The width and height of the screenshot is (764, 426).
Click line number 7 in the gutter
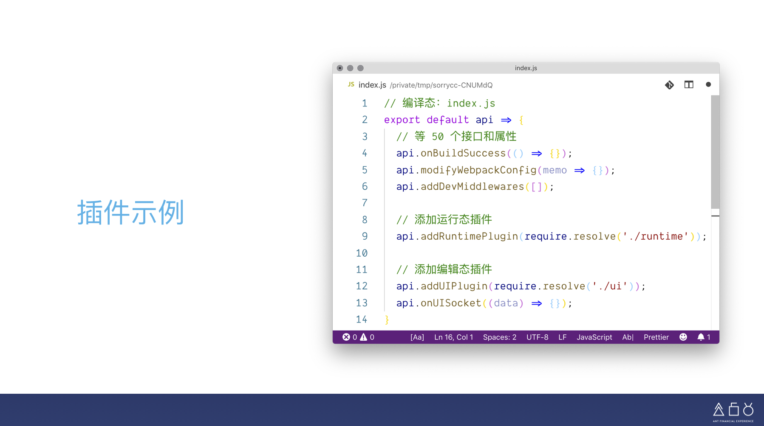click(365, 203)
